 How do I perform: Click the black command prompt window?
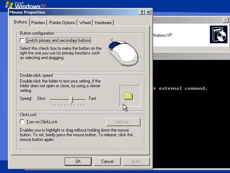coord(192,114)
